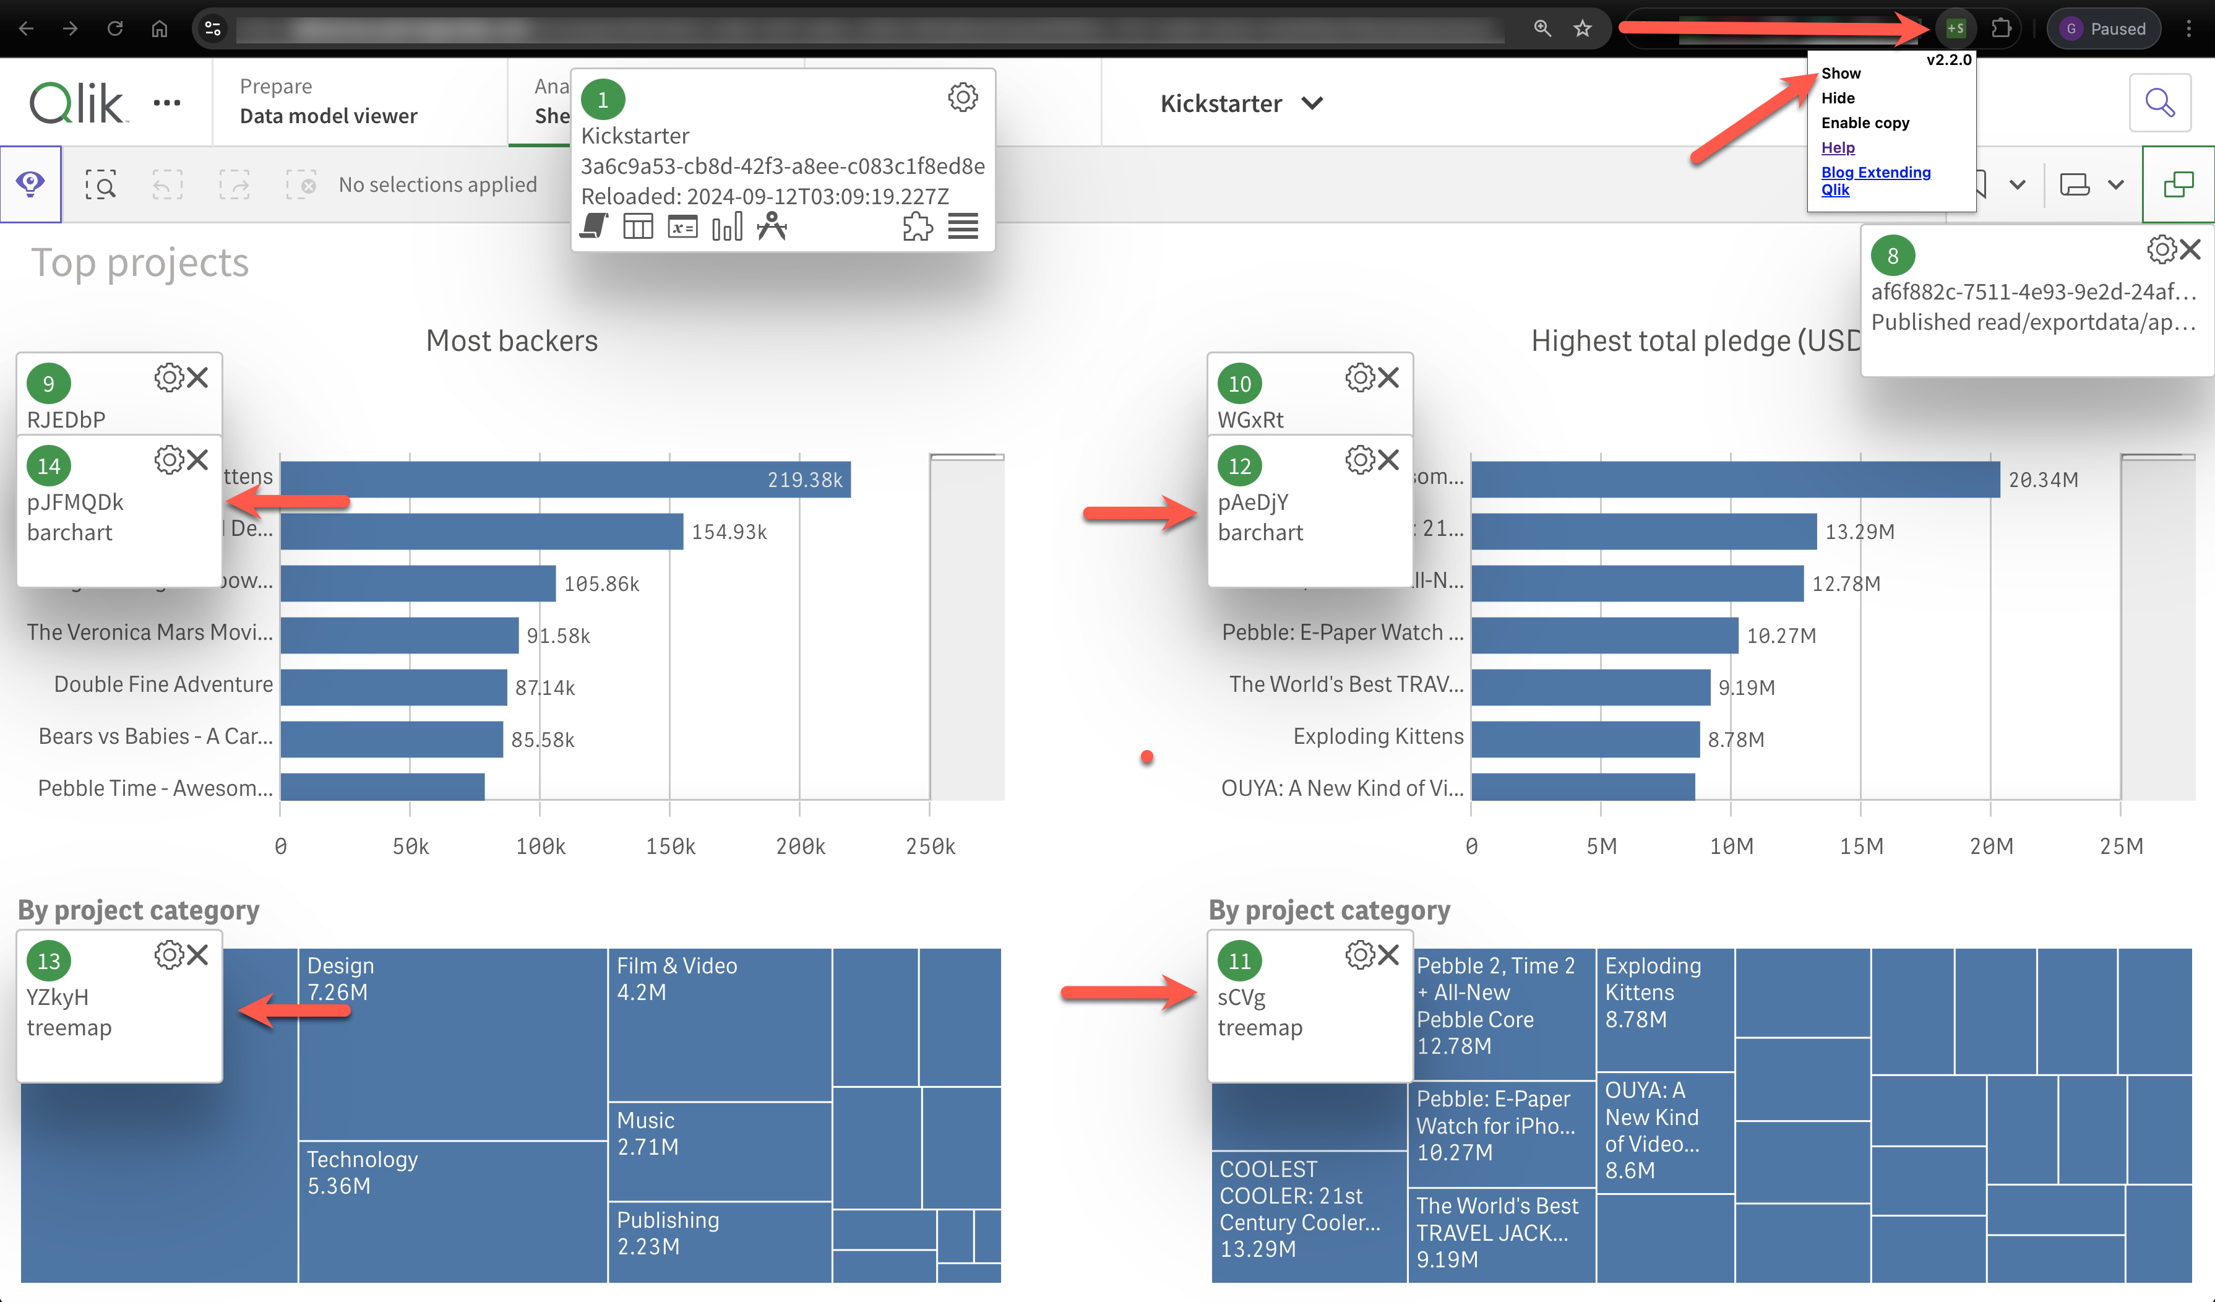Open the script icon in Kickstarter popup
The image size is (2215, 1302).
pyautogui.click(x=594, y=227)
